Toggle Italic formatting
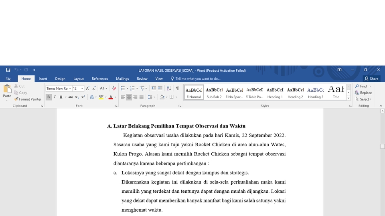Image resolution: width=385 pixels, height=216 pixels. pos(55,97)
